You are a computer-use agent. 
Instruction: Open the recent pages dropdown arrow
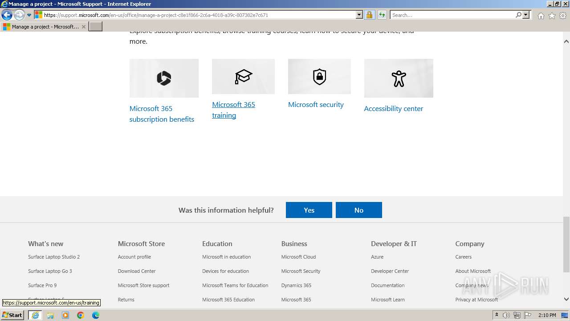click(x=29, y=15)
